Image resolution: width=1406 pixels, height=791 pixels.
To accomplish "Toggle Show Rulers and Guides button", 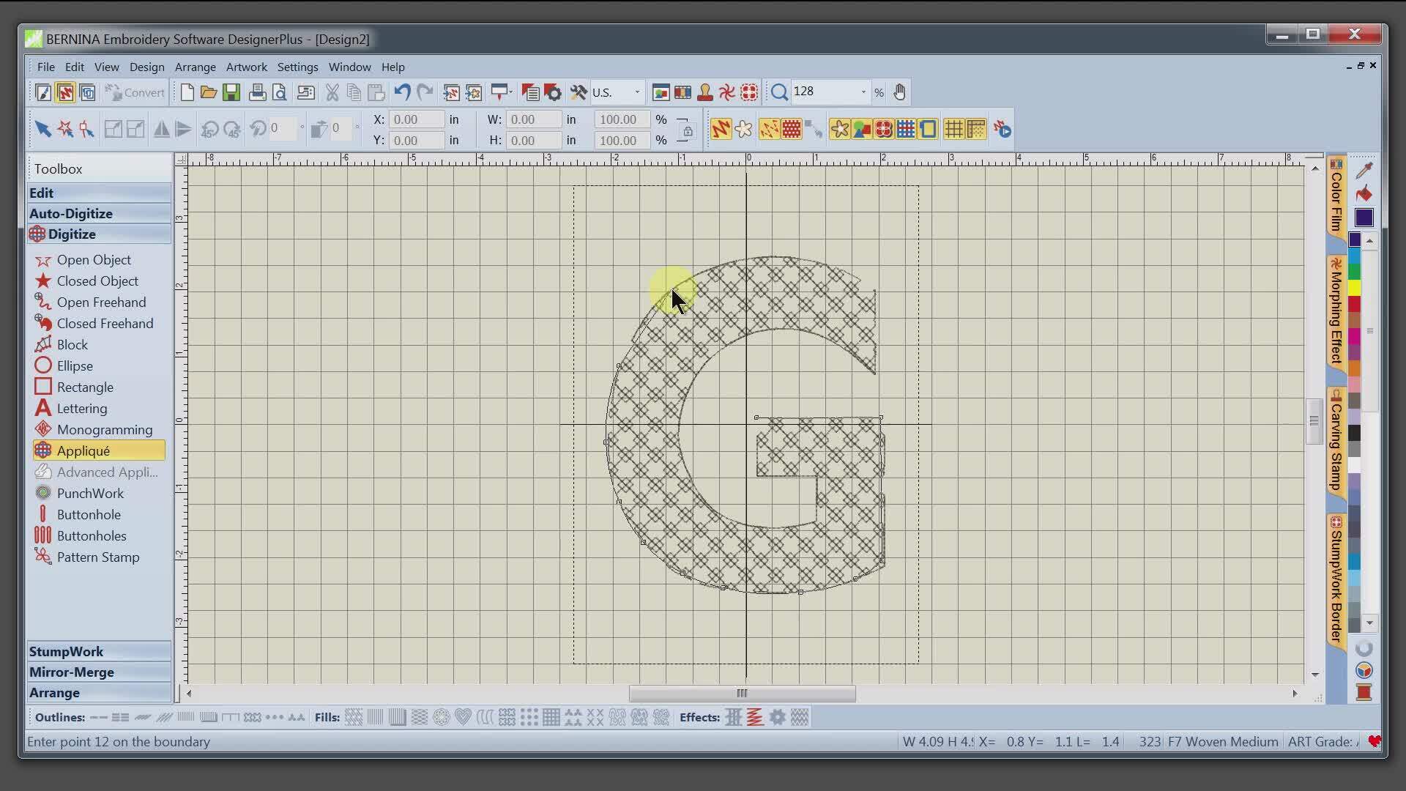I will tap(976, 130).
